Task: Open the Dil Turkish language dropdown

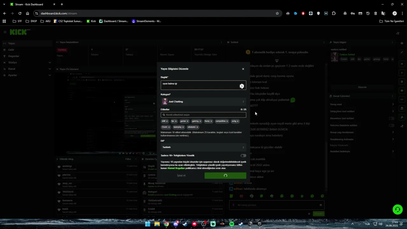Action: pos(203,147)
